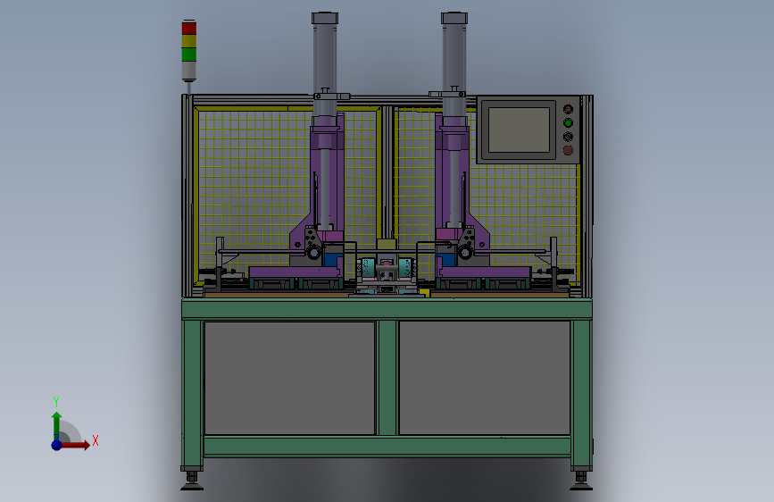
Task: Click the 'X' axis label text
Action: 96,440
